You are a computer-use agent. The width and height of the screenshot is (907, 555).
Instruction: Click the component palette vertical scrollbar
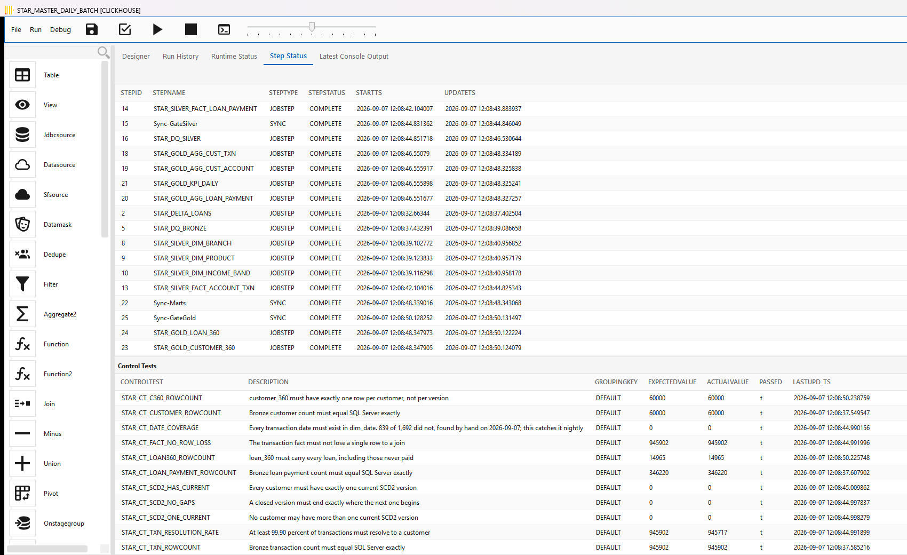pyautogui.click(x=105, y=149)
